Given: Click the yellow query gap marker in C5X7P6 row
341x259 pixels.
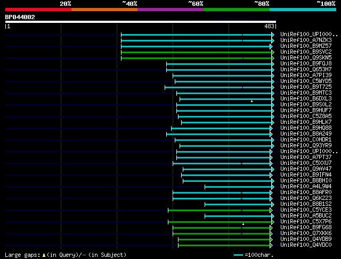Looking at the screenshot, I should click(243, 224).
